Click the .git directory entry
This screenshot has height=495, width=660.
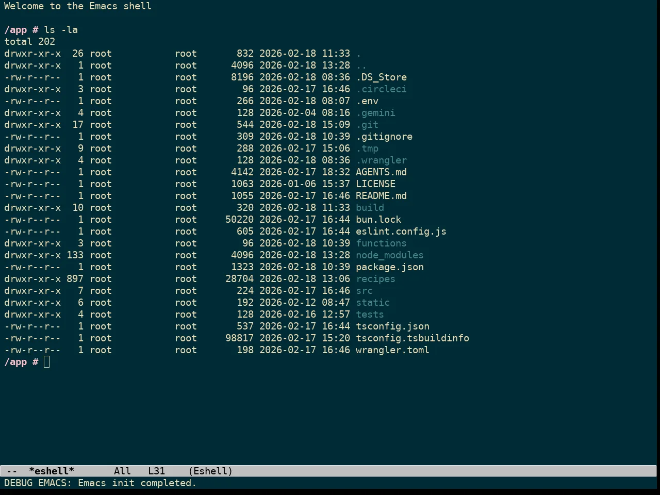click(x=367, y=125)
